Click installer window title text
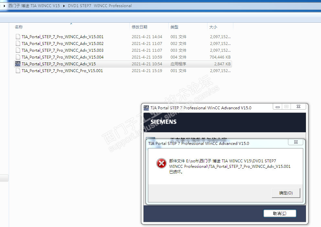Screen dimensions: 321x227 tap(201, 108)
